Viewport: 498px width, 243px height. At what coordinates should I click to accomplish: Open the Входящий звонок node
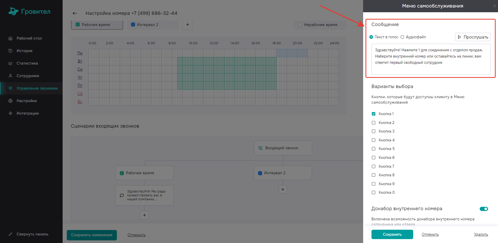coord(283,148)
